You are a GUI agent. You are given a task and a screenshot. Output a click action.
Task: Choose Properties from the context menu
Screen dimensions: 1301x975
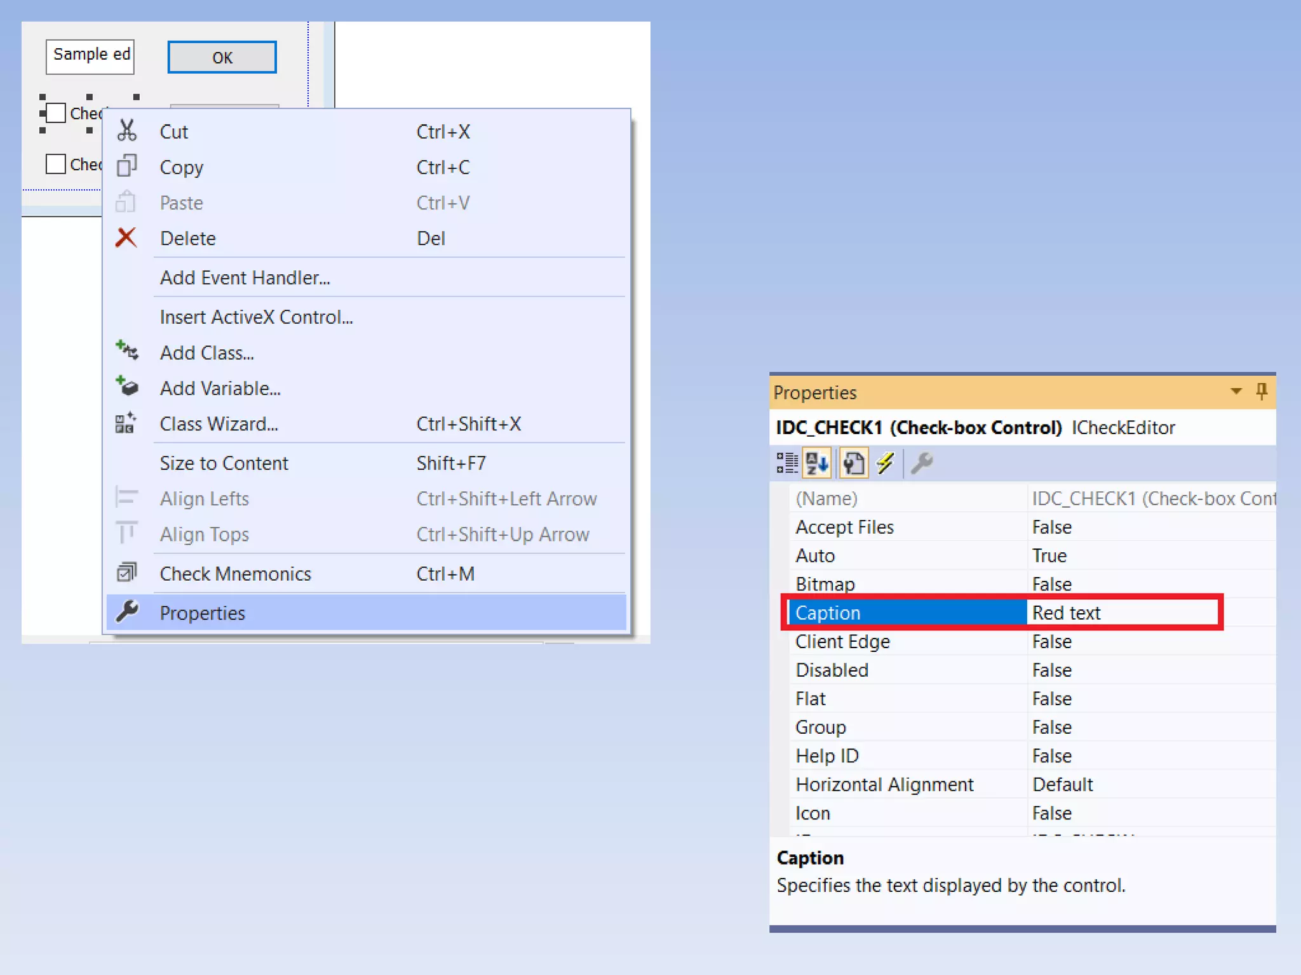tap(202, 613)
